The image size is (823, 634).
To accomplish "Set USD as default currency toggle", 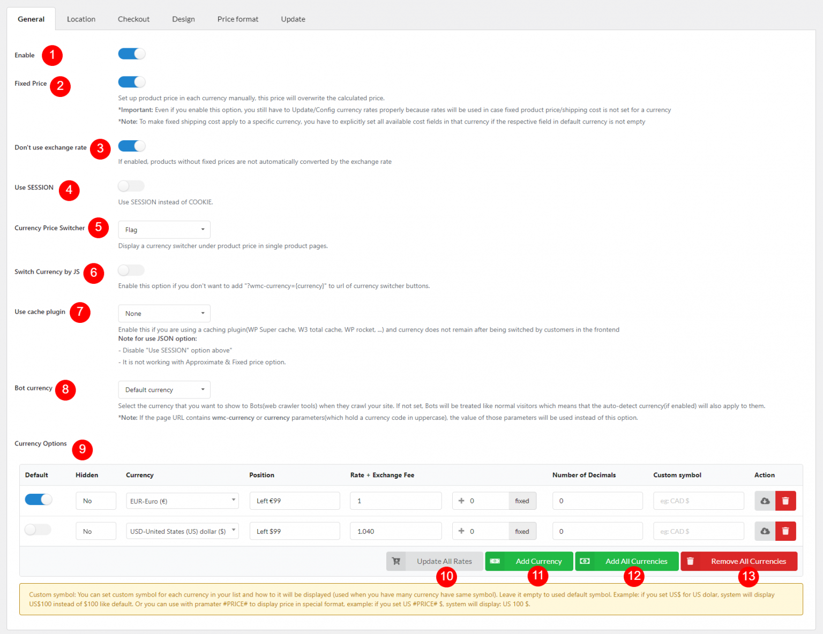I will tap(38, 530).
